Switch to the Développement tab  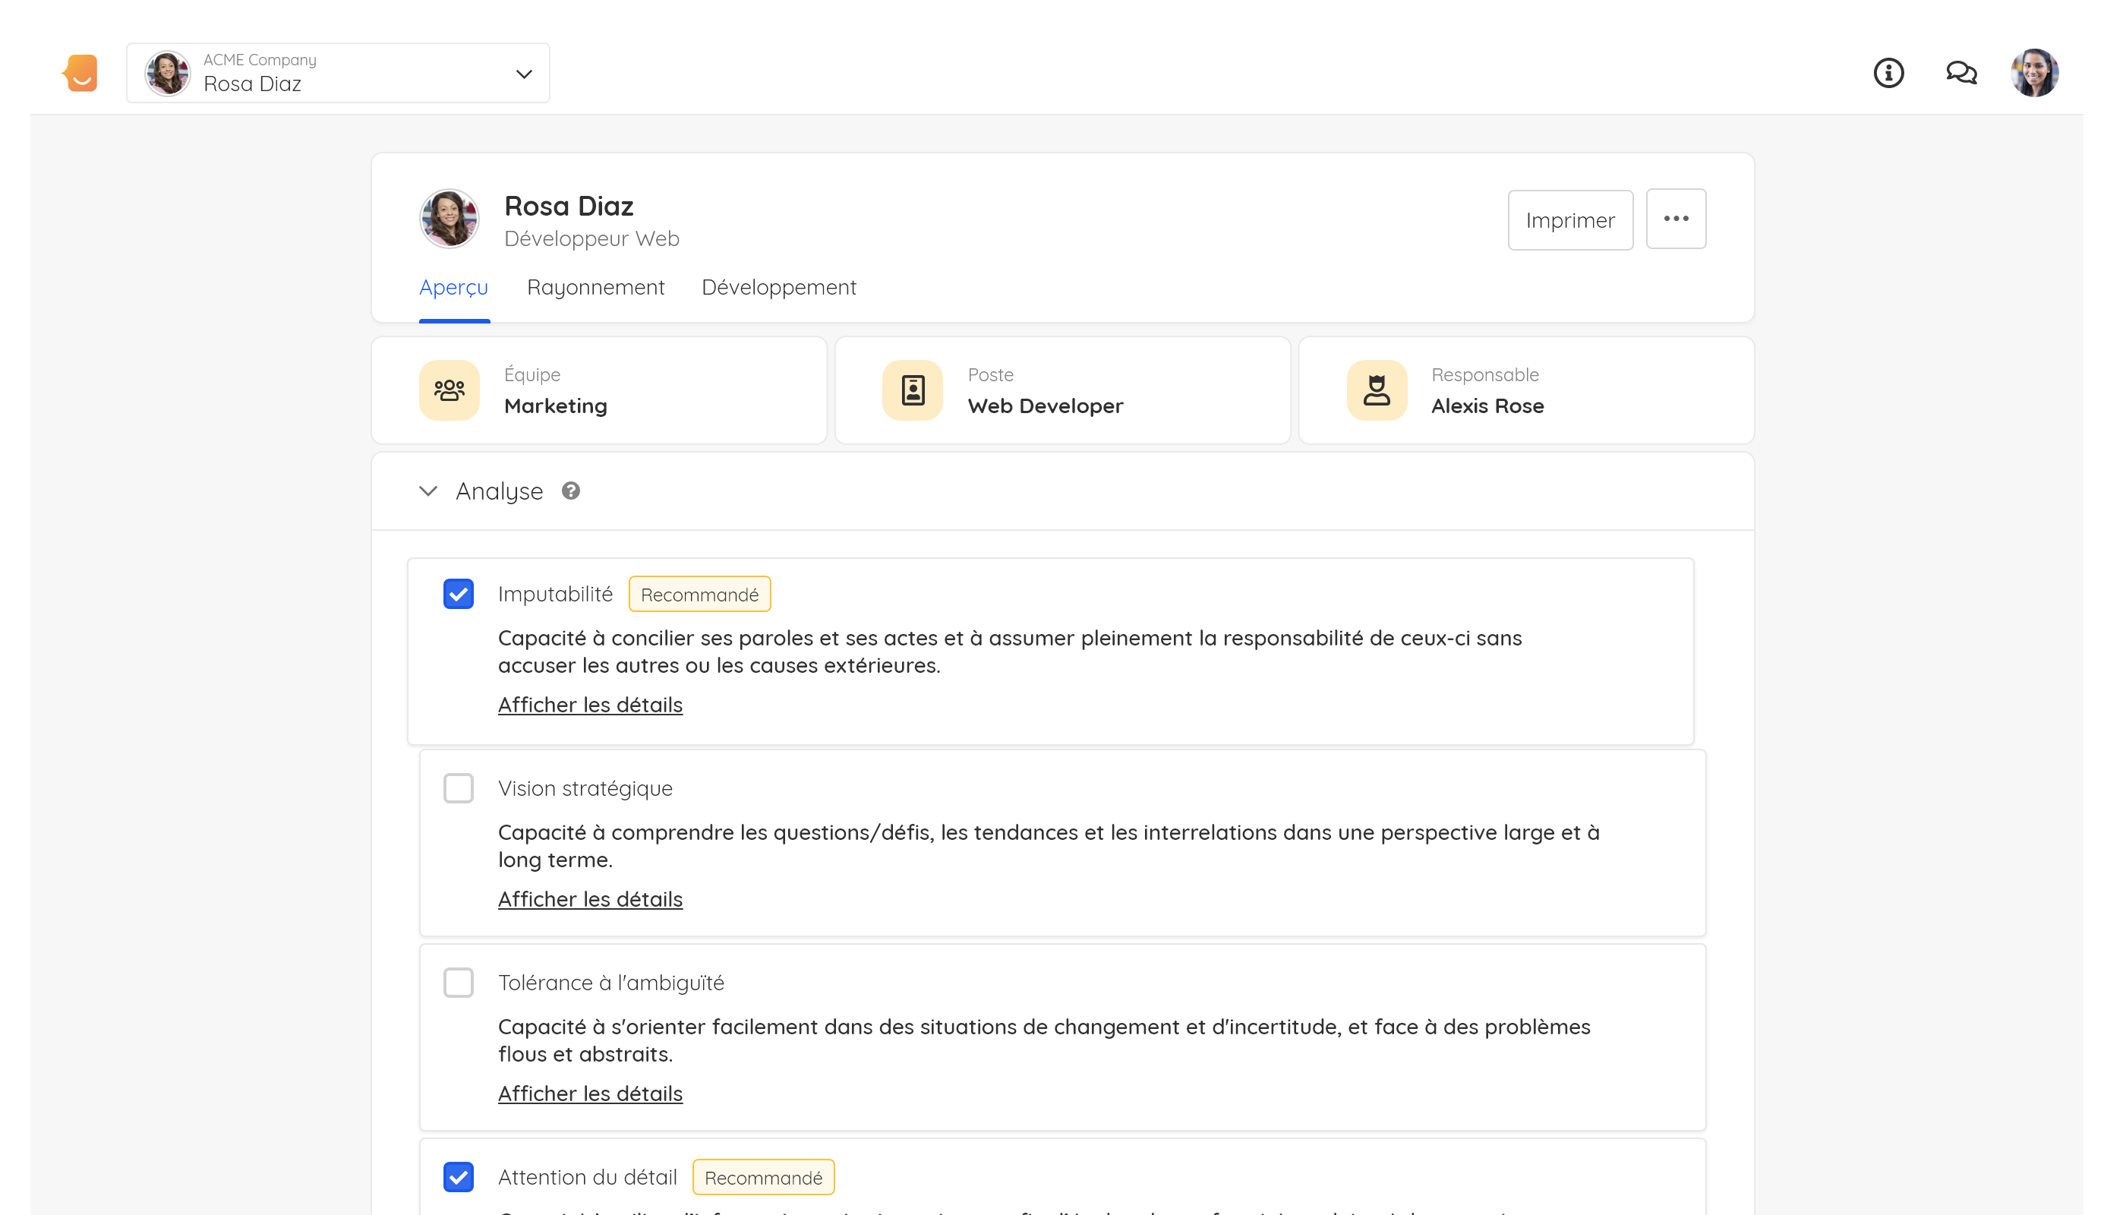[x=778, y=287]
